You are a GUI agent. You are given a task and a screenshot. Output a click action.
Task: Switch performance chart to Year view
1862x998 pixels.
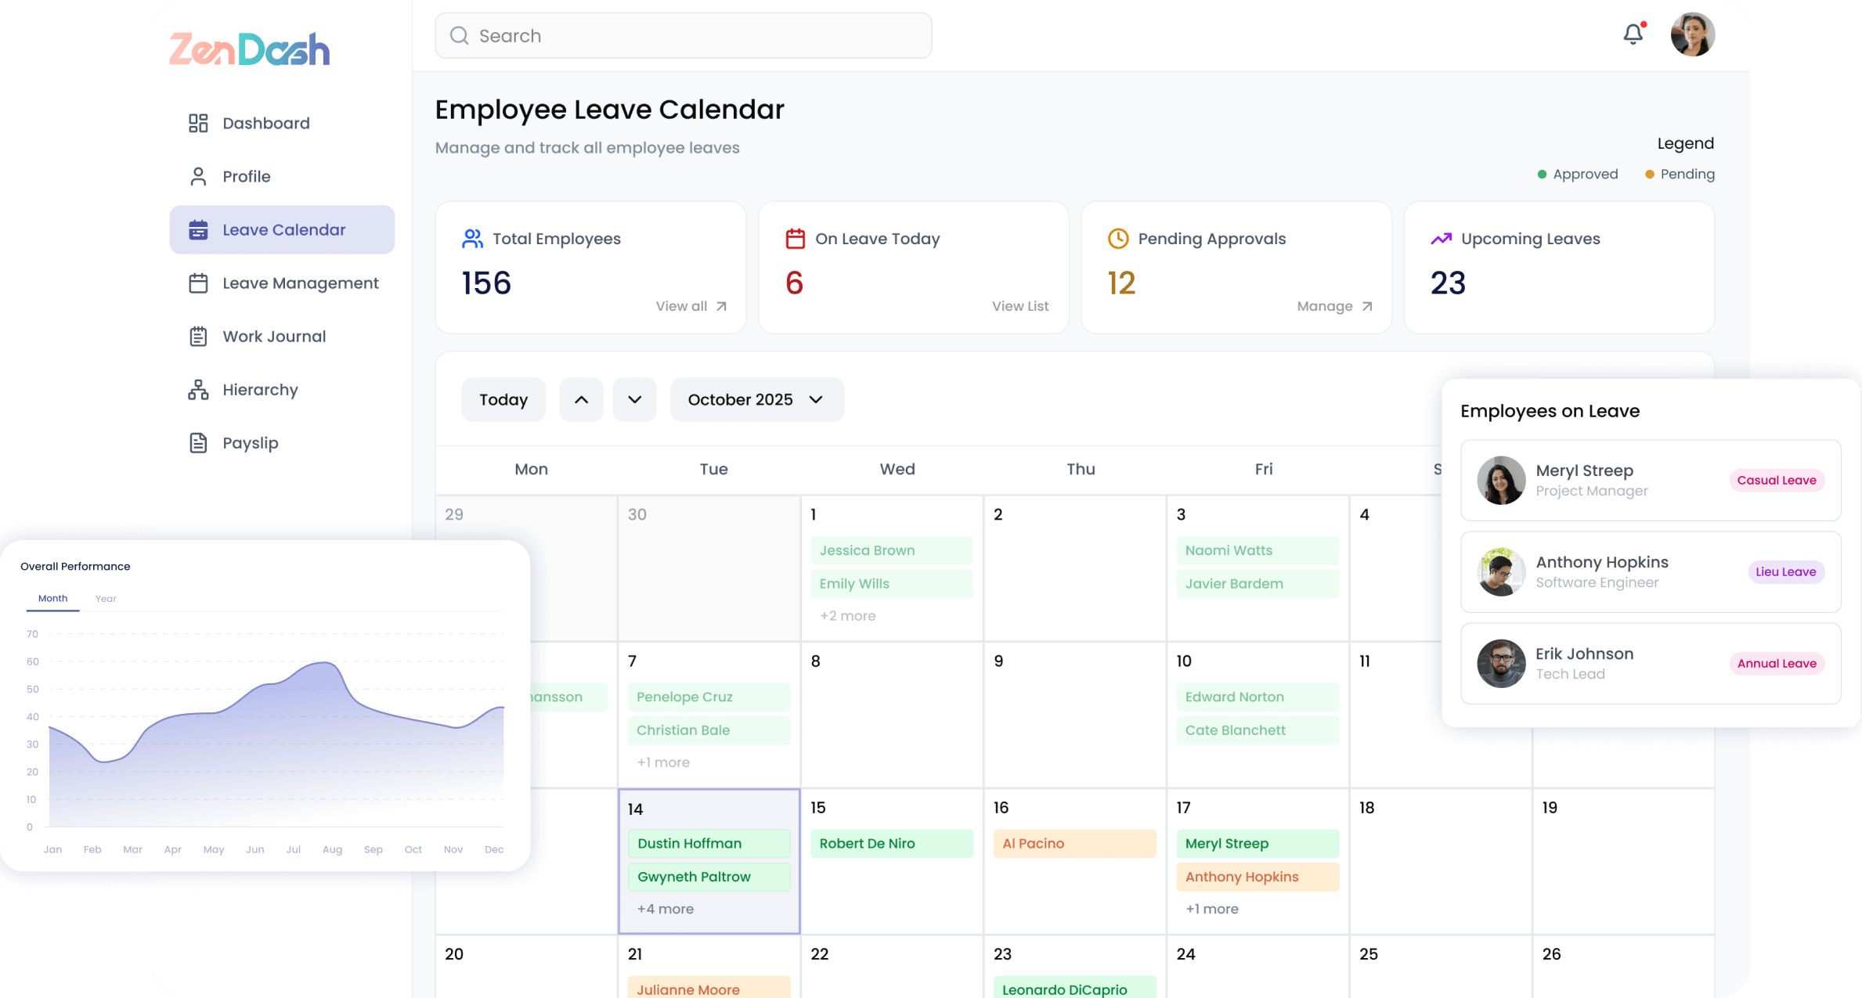pyautogui.click(x=106, y=598)
